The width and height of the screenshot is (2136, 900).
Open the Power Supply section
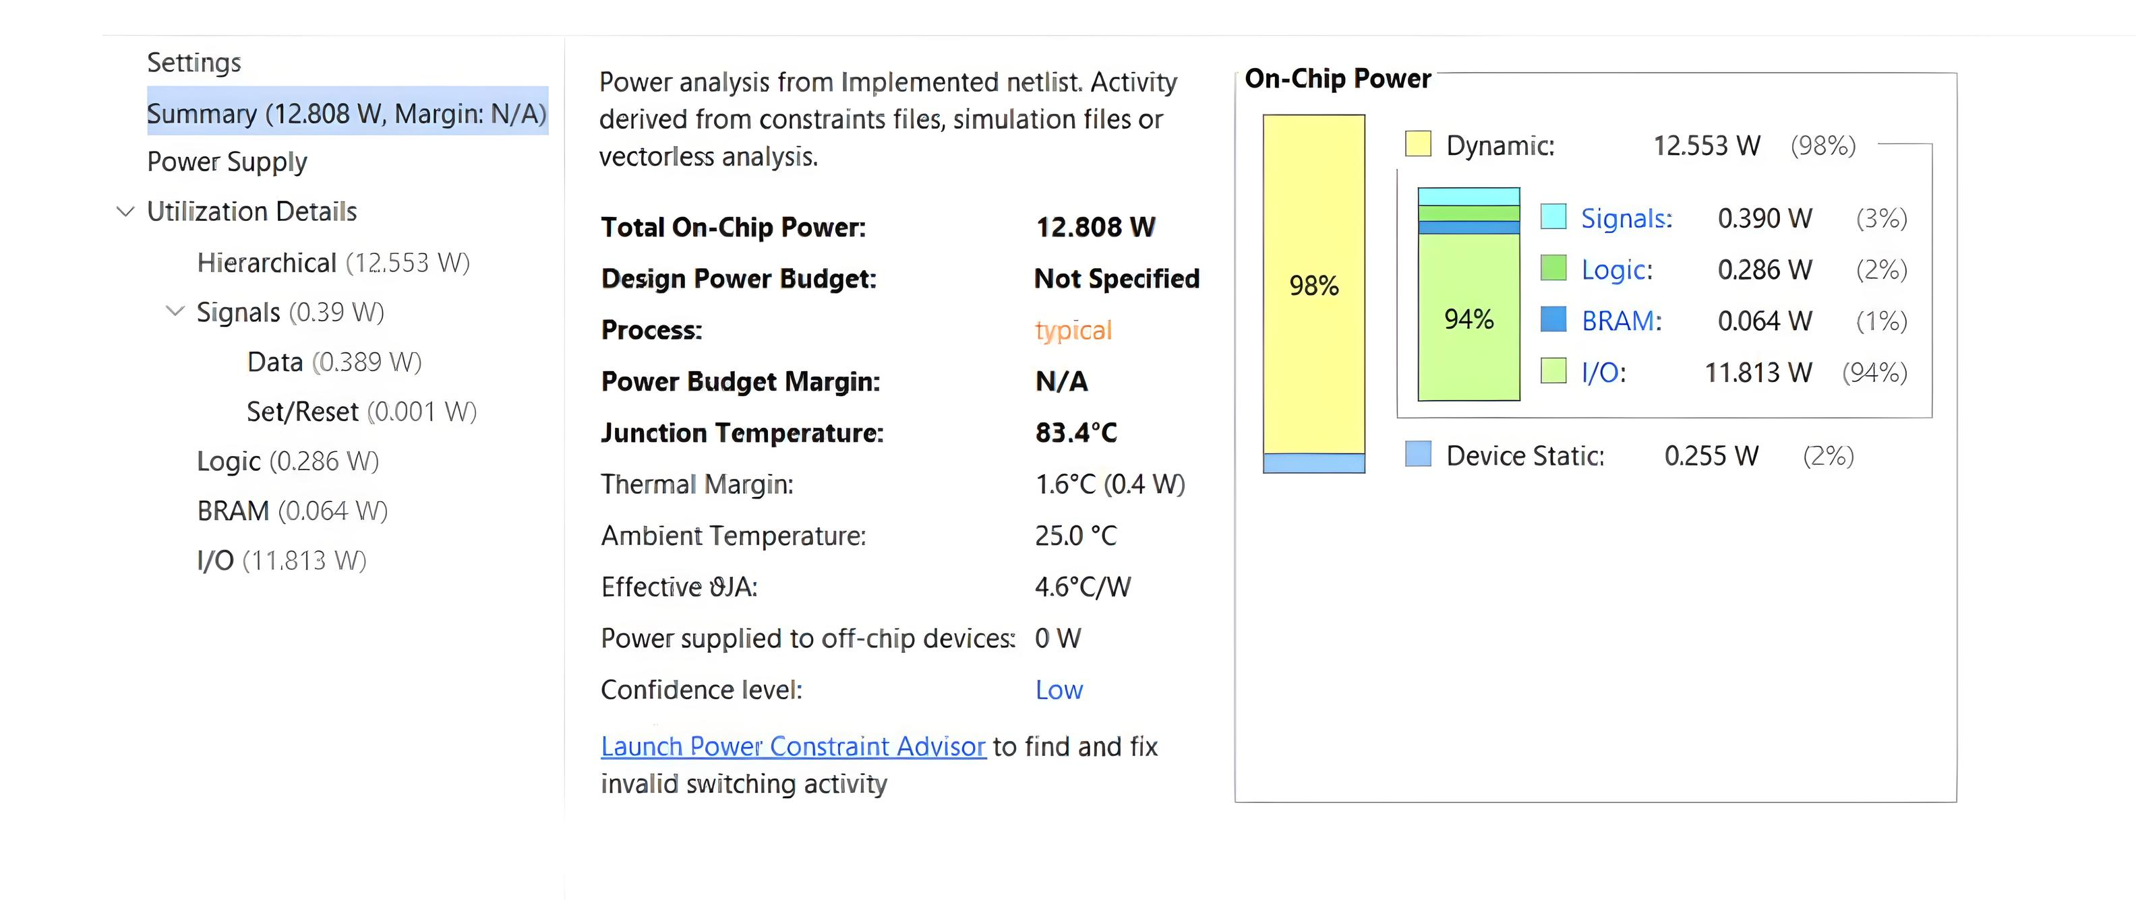click(x=227, y=162)
